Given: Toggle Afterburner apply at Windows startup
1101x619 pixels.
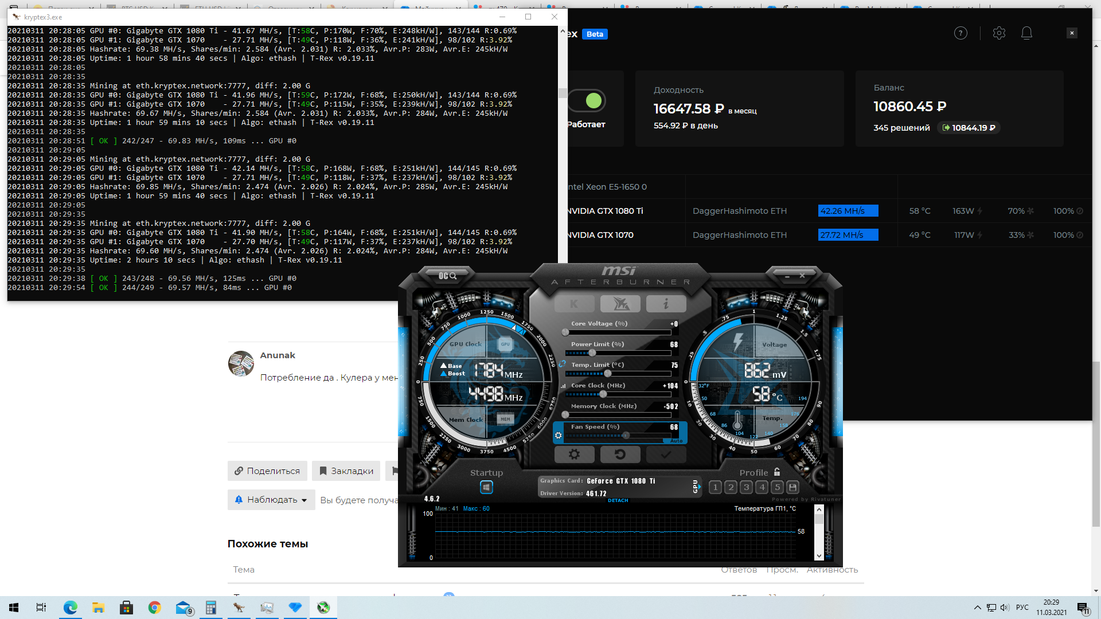Looking at the screenshot, I should coord(486,487).
